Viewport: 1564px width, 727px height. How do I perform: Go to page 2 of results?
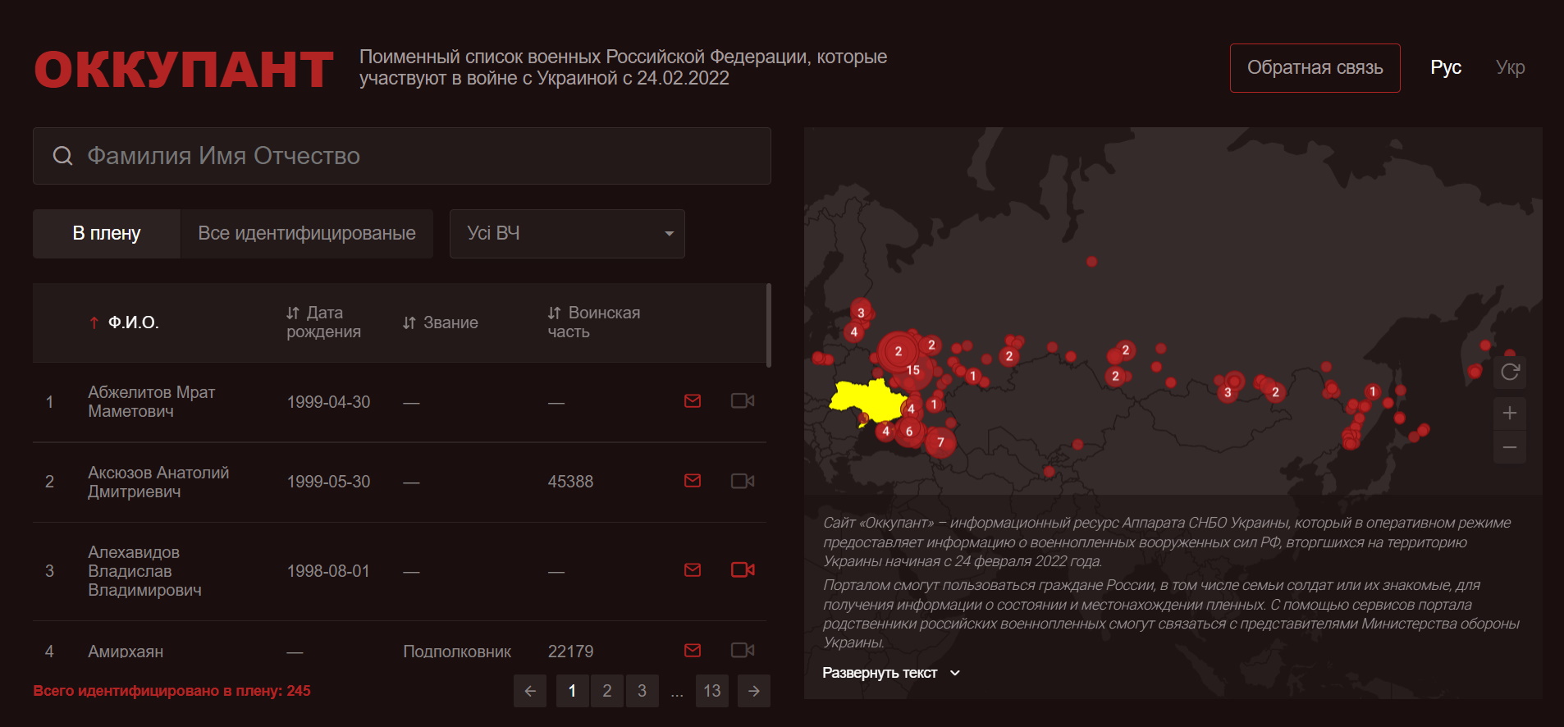pyautogui.click(x=606, y=691)
